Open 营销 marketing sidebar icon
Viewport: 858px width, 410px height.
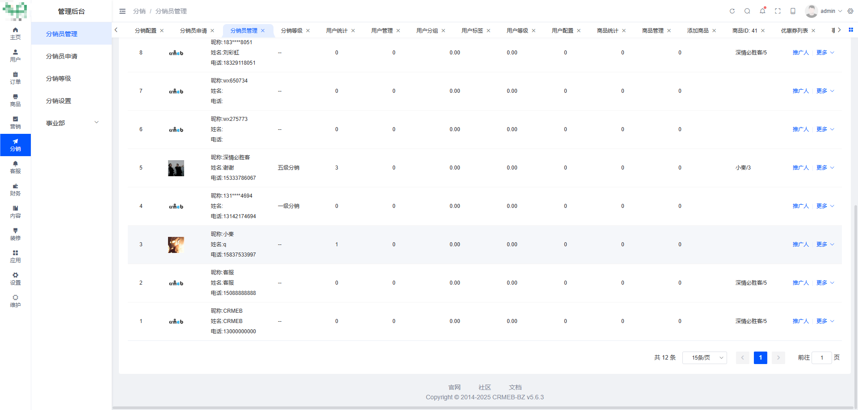click(15, 123)
